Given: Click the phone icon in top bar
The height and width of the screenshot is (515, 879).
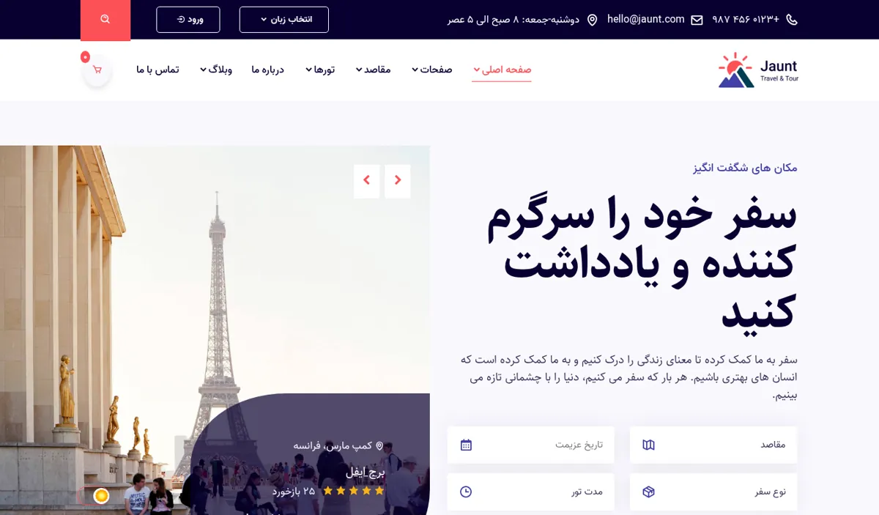Looking at the screenshot, I should (792, 20).
